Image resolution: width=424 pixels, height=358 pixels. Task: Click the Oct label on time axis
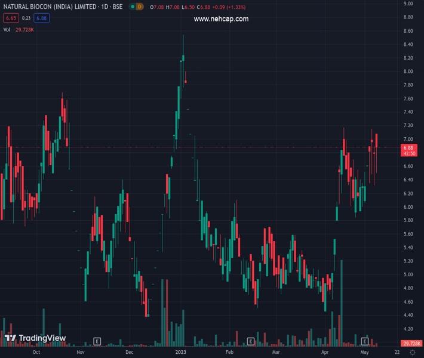pyautogui.click(x=36, y=353)
